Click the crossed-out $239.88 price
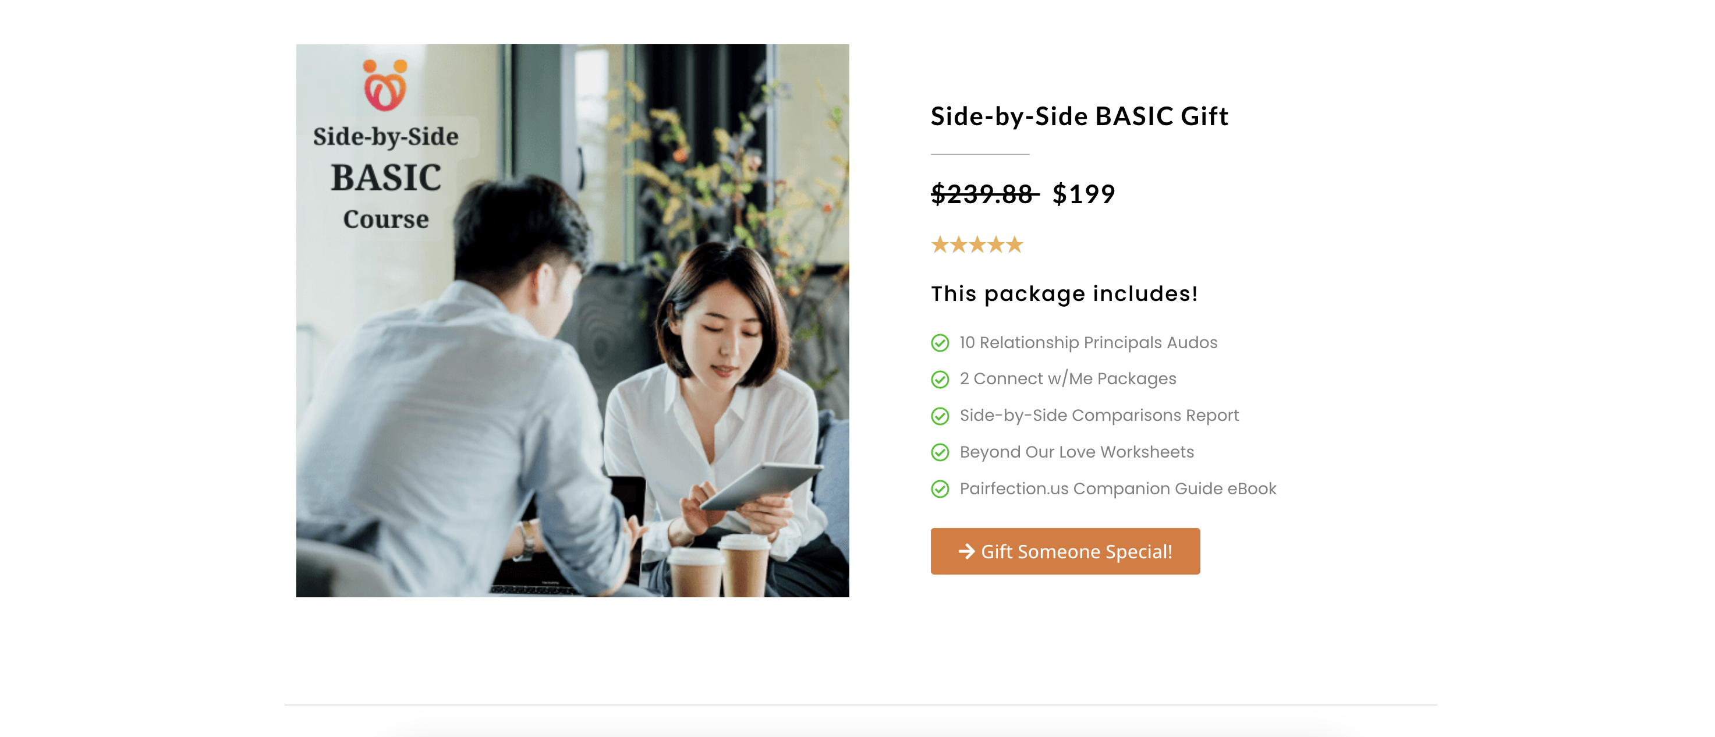1715x737 pixels. pos(984,194)
